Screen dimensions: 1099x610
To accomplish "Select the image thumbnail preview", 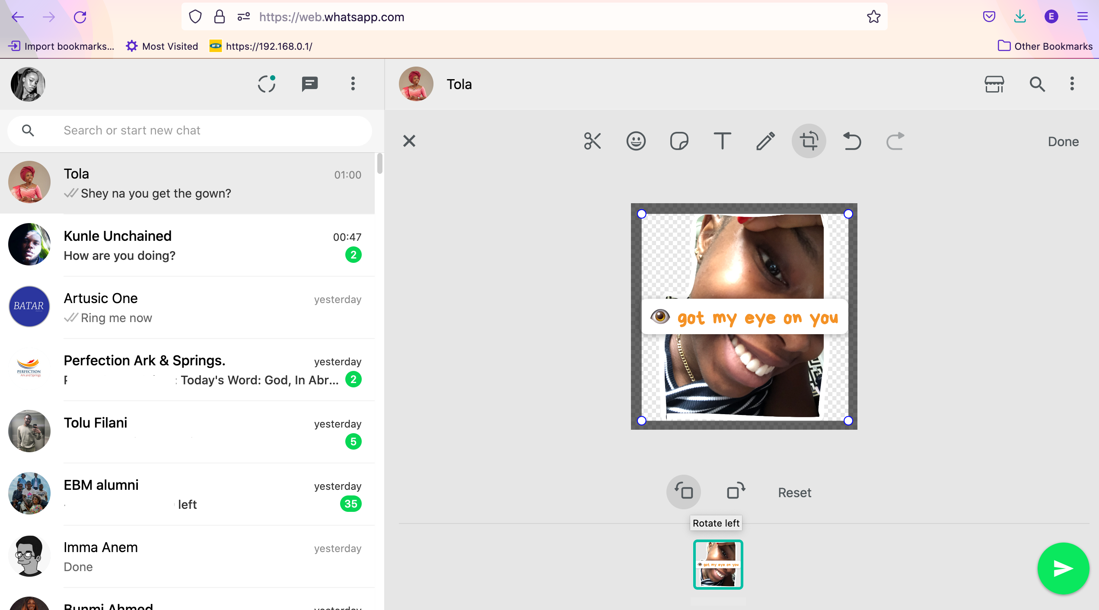I will pyautogui.click(x=718, y=564).
